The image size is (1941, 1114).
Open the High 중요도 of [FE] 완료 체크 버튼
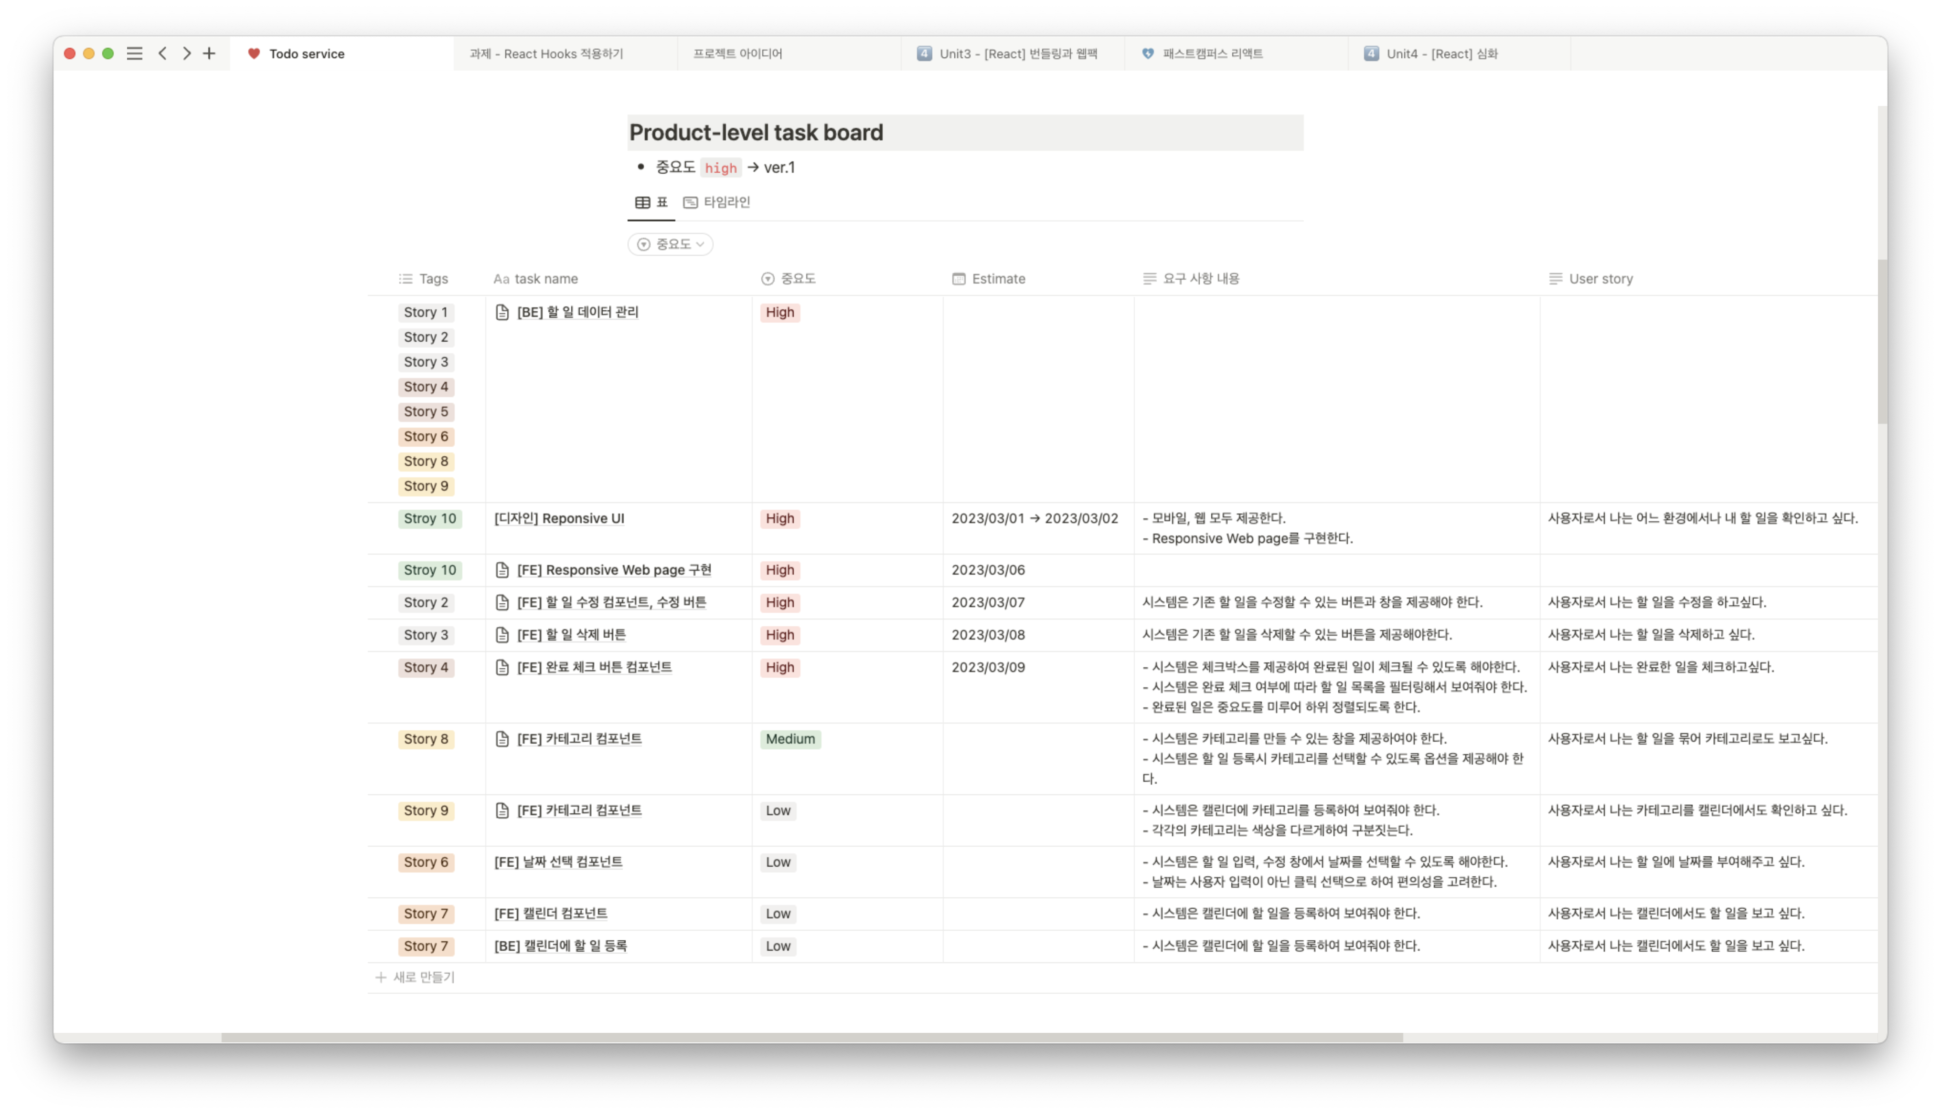click(780, 667)
